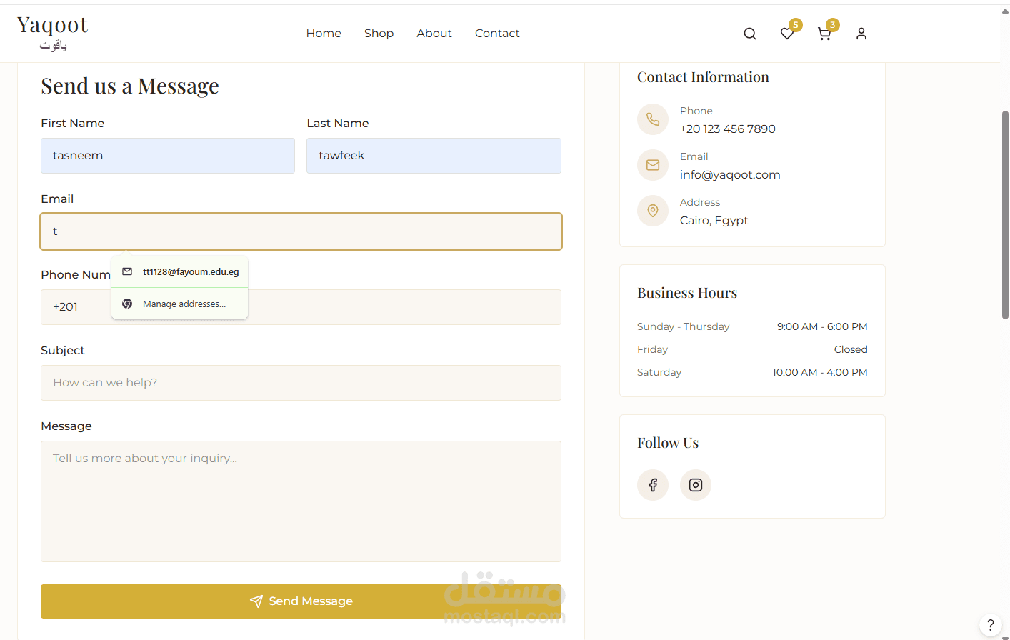Click the Business Hours heading
The image size is (1010, 640).
tap(687, 293)
